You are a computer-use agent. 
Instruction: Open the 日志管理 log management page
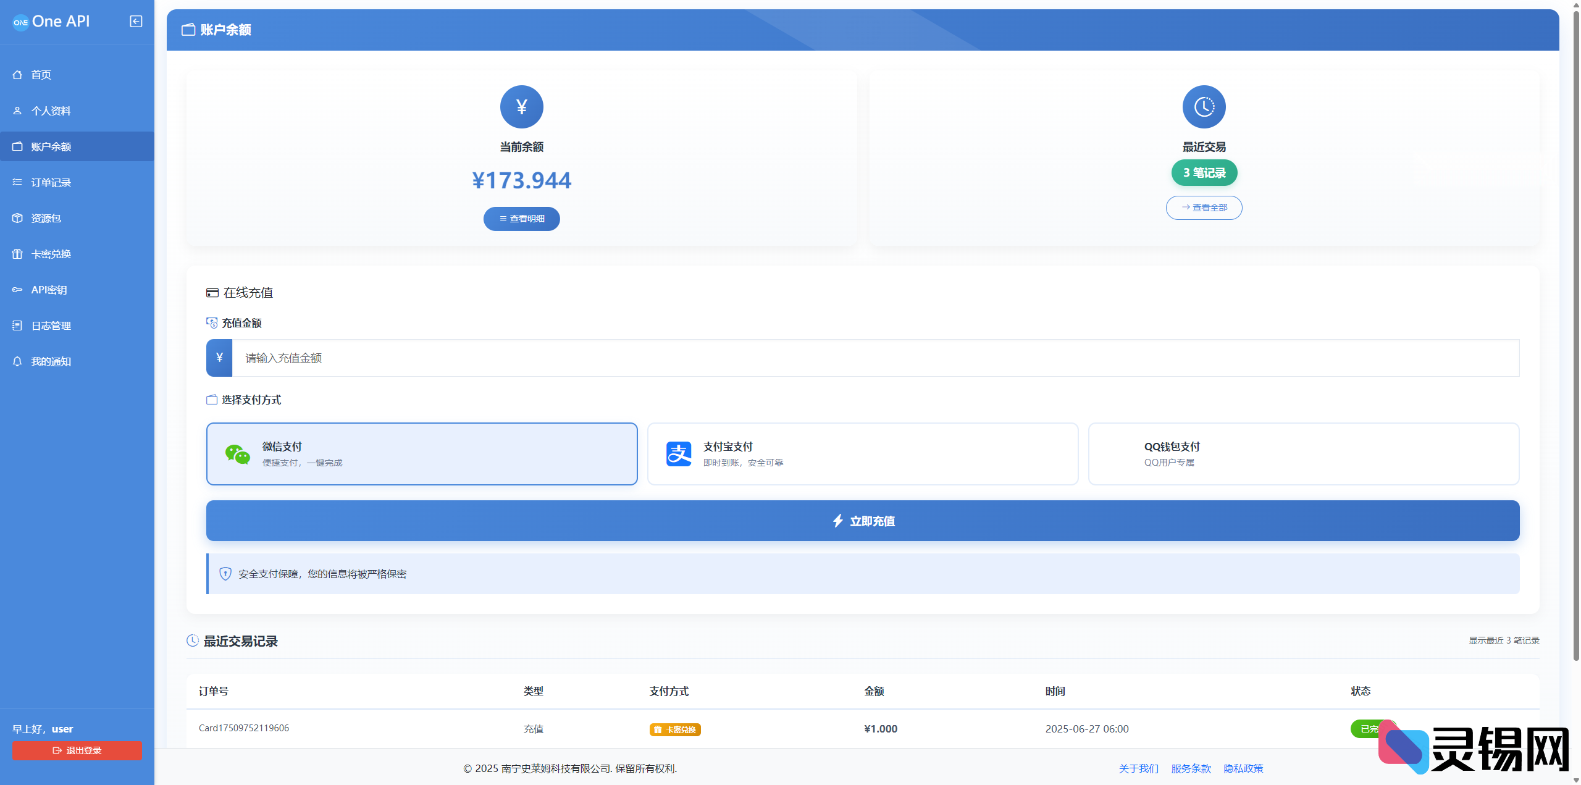coord(51,325)
